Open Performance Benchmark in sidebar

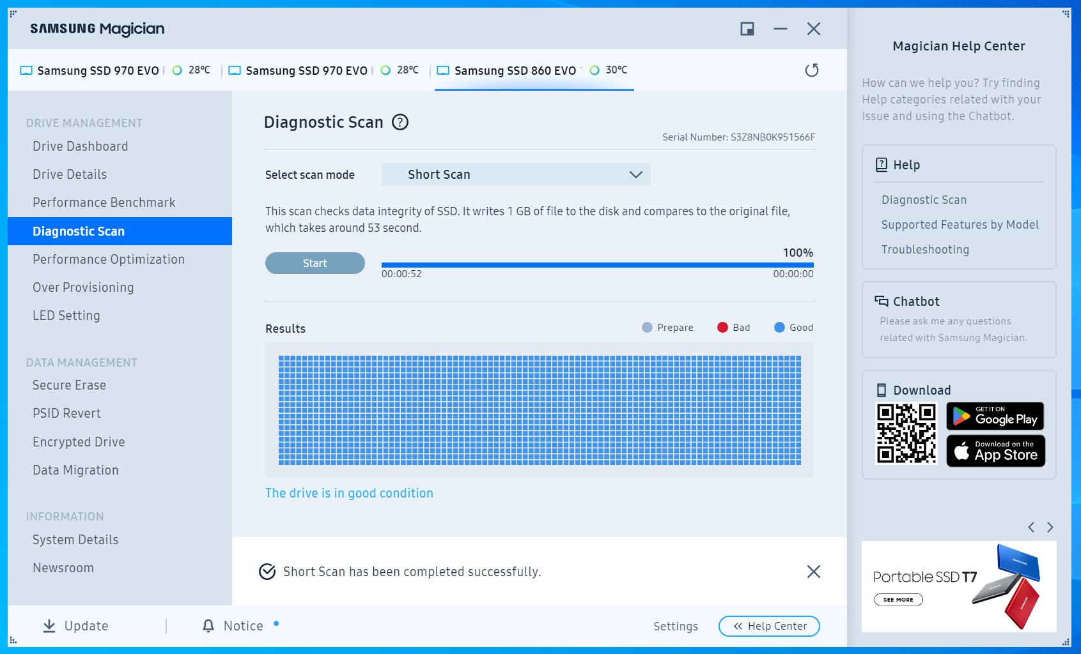click(x=104, y=202)
